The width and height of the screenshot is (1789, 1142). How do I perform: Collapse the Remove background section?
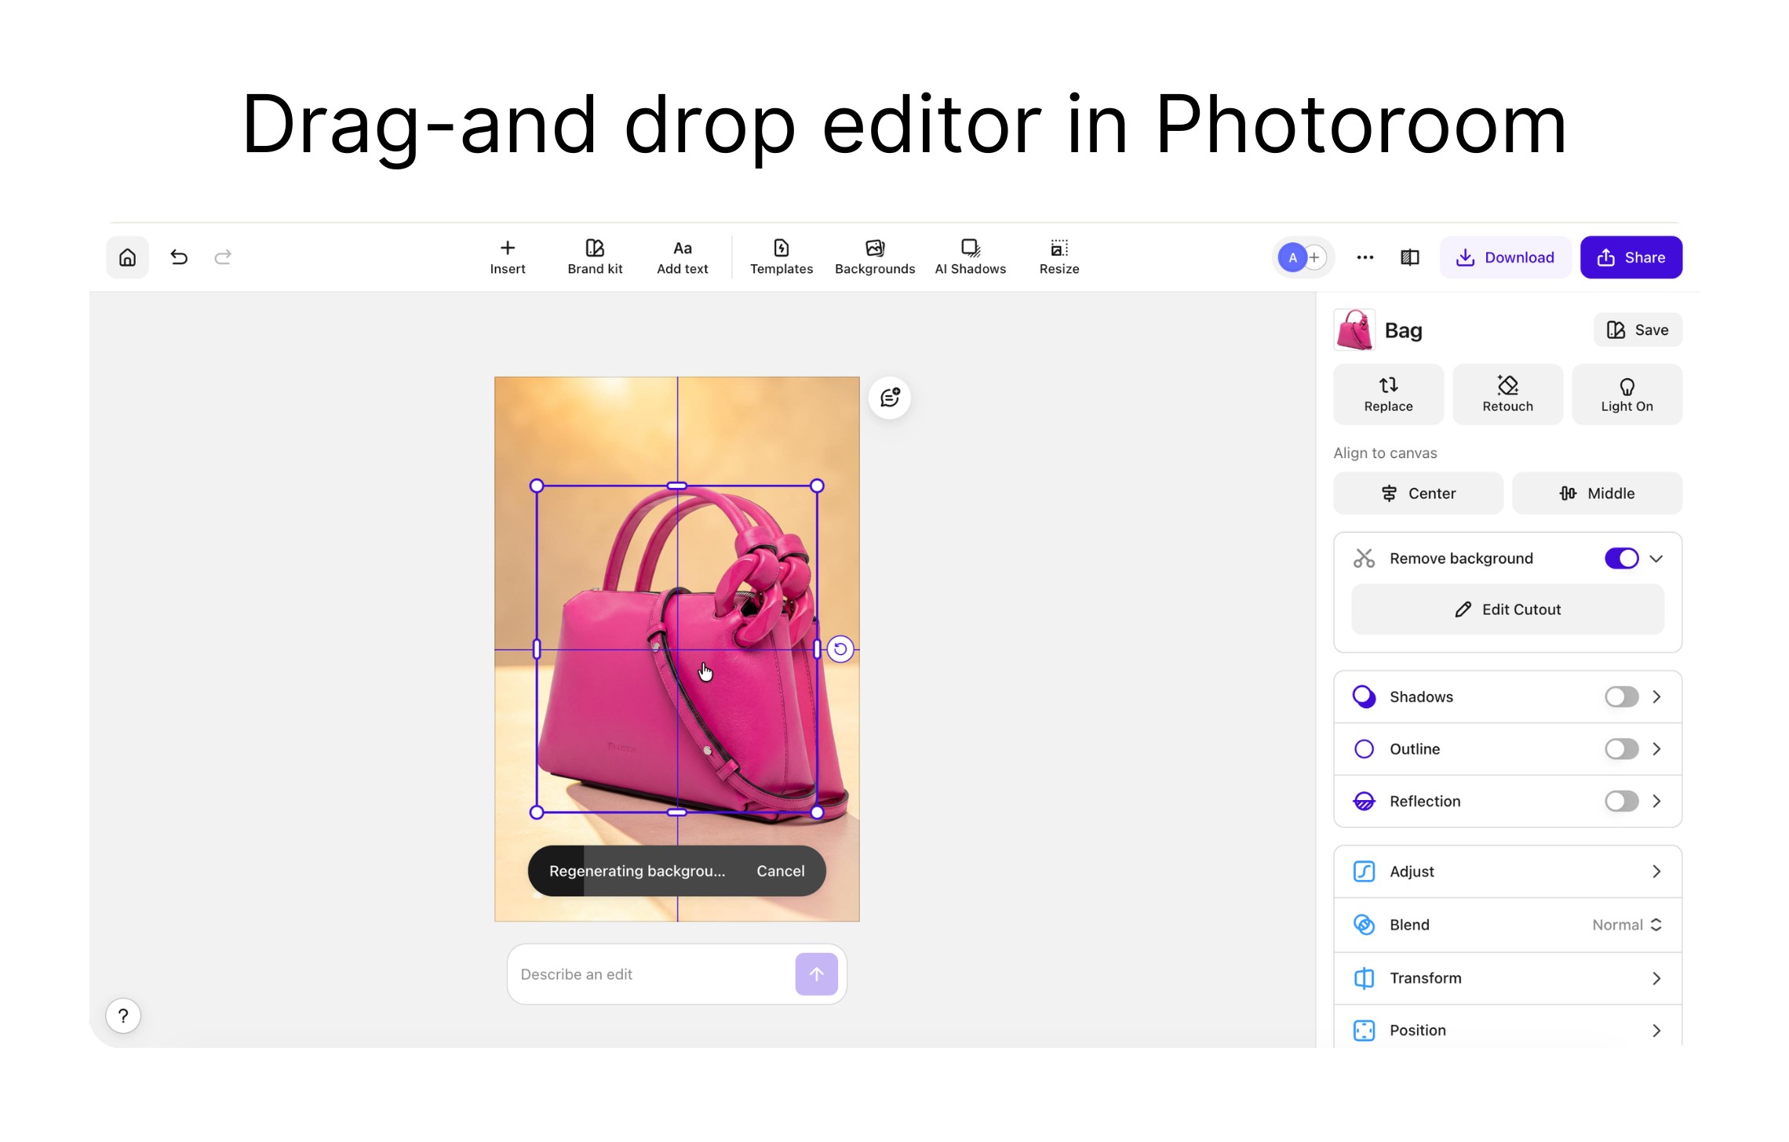pyautogui.click(x=1656, y=558)
